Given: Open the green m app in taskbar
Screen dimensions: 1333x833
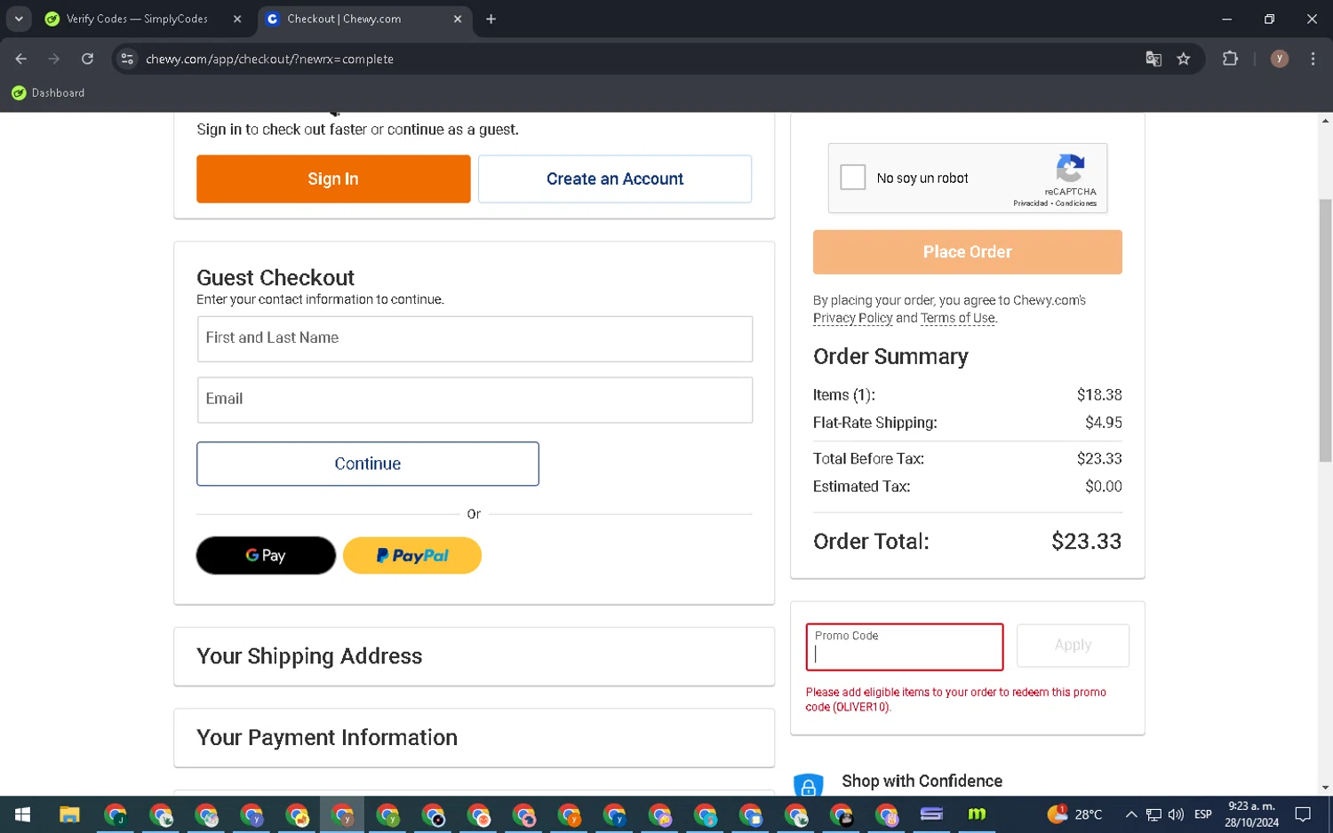Looking at the screenshot, I should [977, 814].
